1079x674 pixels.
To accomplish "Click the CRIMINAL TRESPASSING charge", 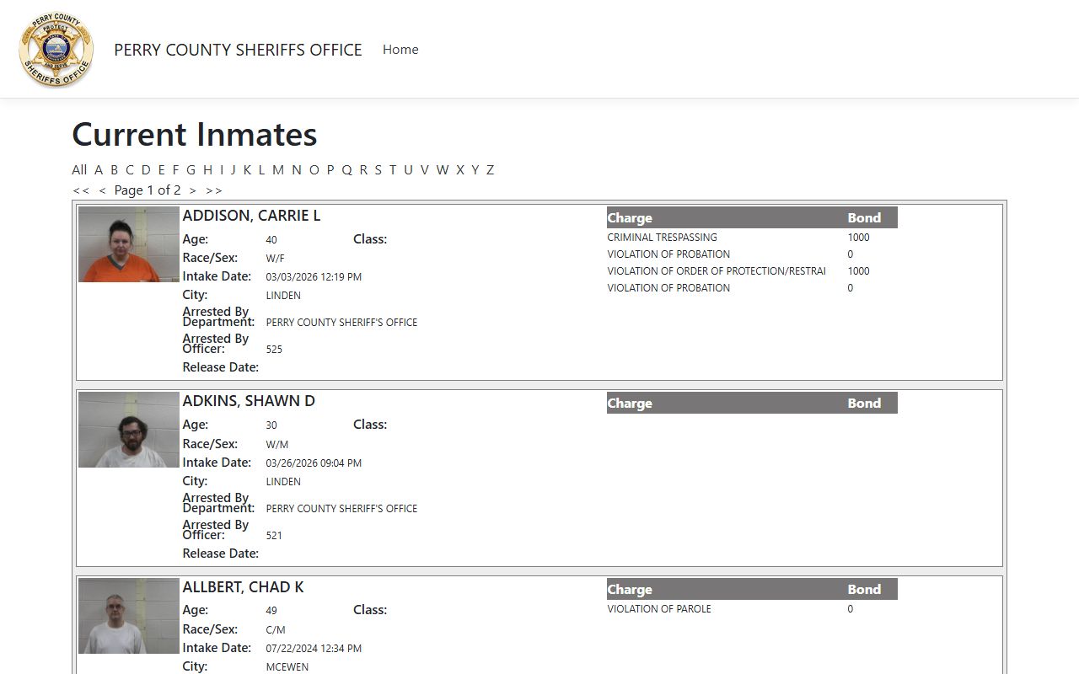I will [662, 238].
